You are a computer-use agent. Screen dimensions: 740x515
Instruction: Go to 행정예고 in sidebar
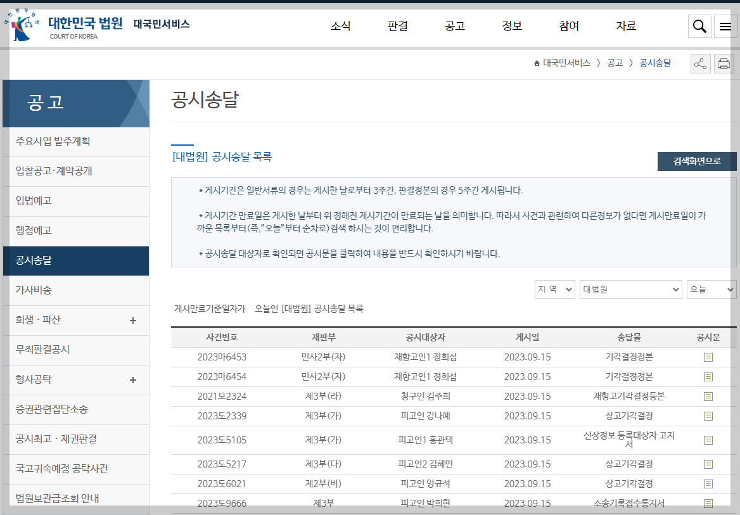tap(76, 231)
